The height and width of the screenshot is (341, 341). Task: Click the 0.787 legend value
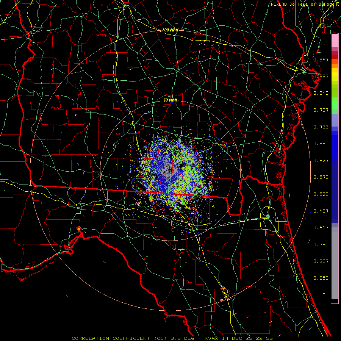point(321,110)
